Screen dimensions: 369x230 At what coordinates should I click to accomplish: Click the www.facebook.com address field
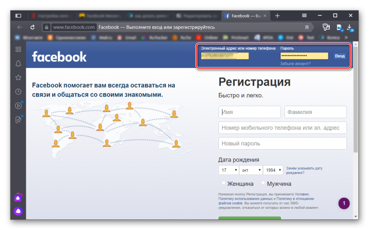pos(74,27)
